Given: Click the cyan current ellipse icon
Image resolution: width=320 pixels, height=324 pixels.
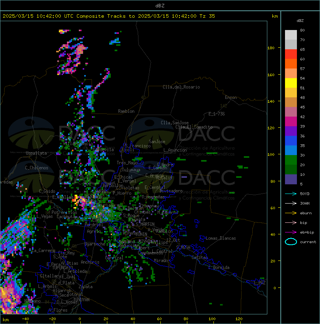Looking at the screenshot, I should pos(291,242).
